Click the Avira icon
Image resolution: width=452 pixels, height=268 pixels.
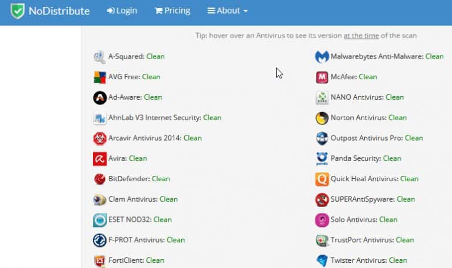[x=99, y=158]
